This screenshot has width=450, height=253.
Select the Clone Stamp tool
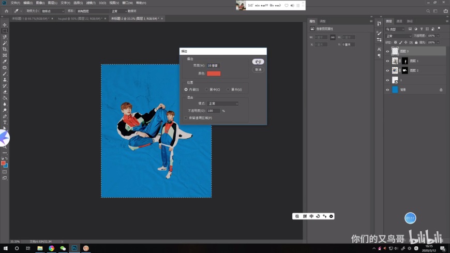click(5, 80)
